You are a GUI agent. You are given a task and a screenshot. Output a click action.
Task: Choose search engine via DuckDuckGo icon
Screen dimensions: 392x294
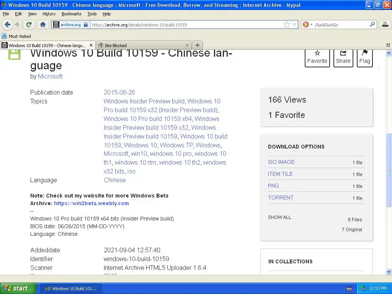coord(307,24)
